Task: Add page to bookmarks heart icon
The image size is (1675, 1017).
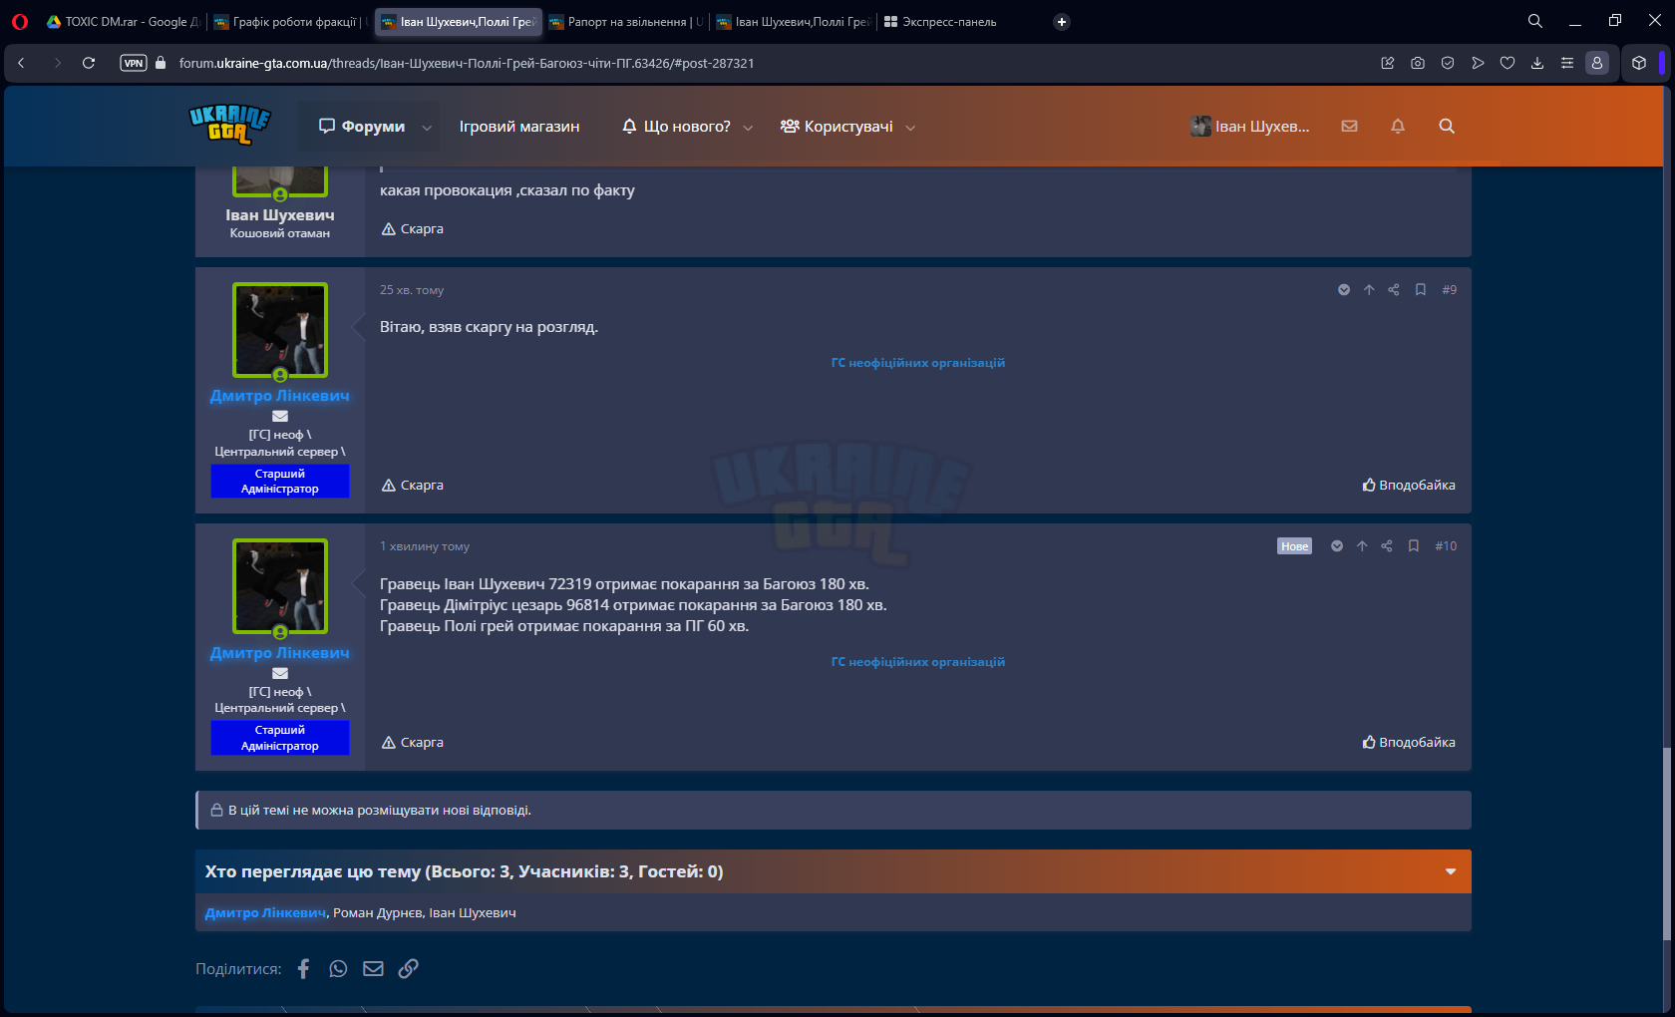Action: 1507,63
